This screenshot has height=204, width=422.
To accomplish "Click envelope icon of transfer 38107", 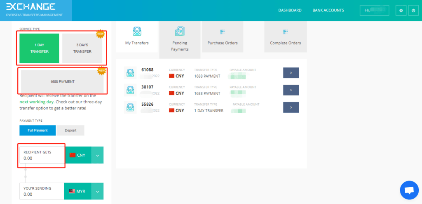I will 130,90.
